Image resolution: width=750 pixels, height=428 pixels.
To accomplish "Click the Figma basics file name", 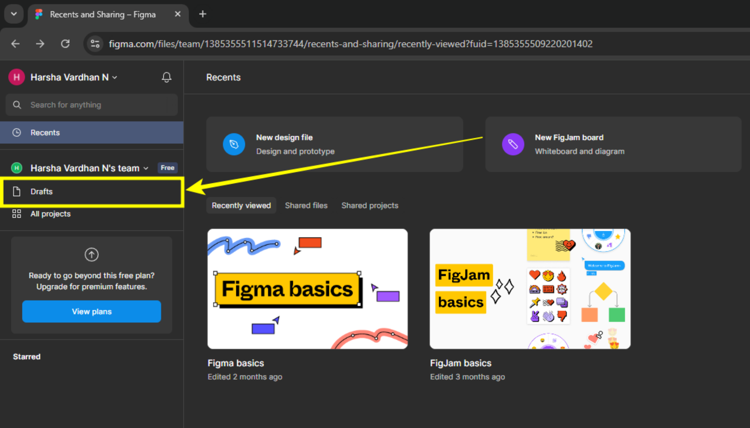I will [x=236, y=363].
